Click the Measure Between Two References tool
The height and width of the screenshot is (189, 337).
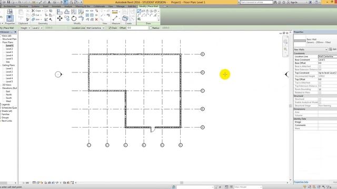click(115, 19)
